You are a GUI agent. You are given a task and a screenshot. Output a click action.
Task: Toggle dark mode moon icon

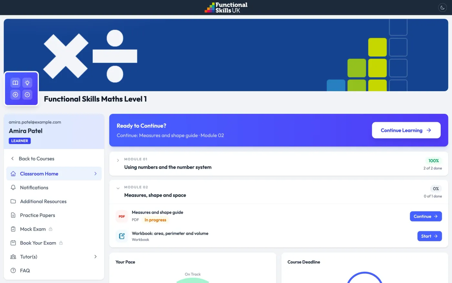coord(442,7)
